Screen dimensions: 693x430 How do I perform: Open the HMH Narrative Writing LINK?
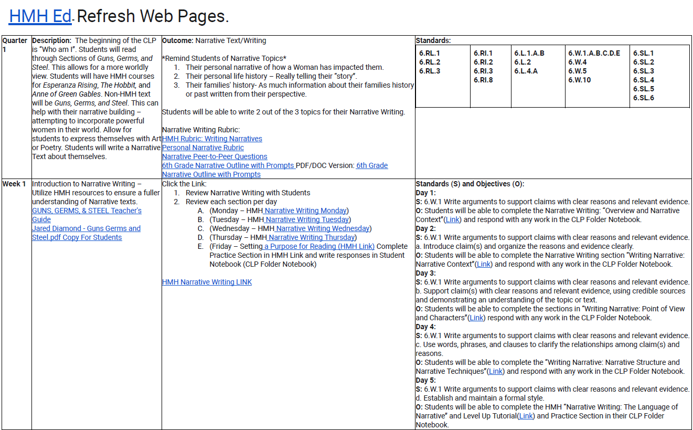click(207, 281)
